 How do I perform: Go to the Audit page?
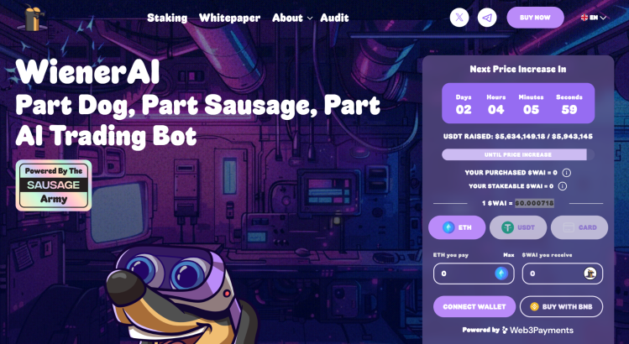pyautogui.click(x=334, y=18)
